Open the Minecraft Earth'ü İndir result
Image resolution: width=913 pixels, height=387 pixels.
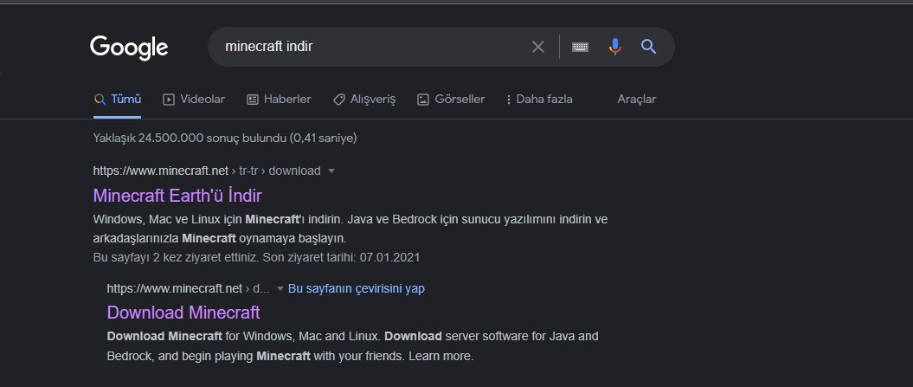[x=177, y=195]
